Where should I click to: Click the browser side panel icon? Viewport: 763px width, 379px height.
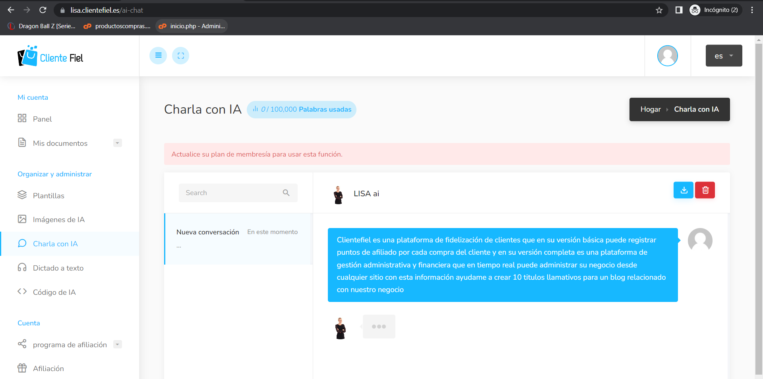679,10
